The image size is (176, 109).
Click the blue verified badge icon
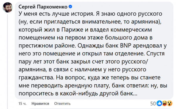[x=70, y=7]
